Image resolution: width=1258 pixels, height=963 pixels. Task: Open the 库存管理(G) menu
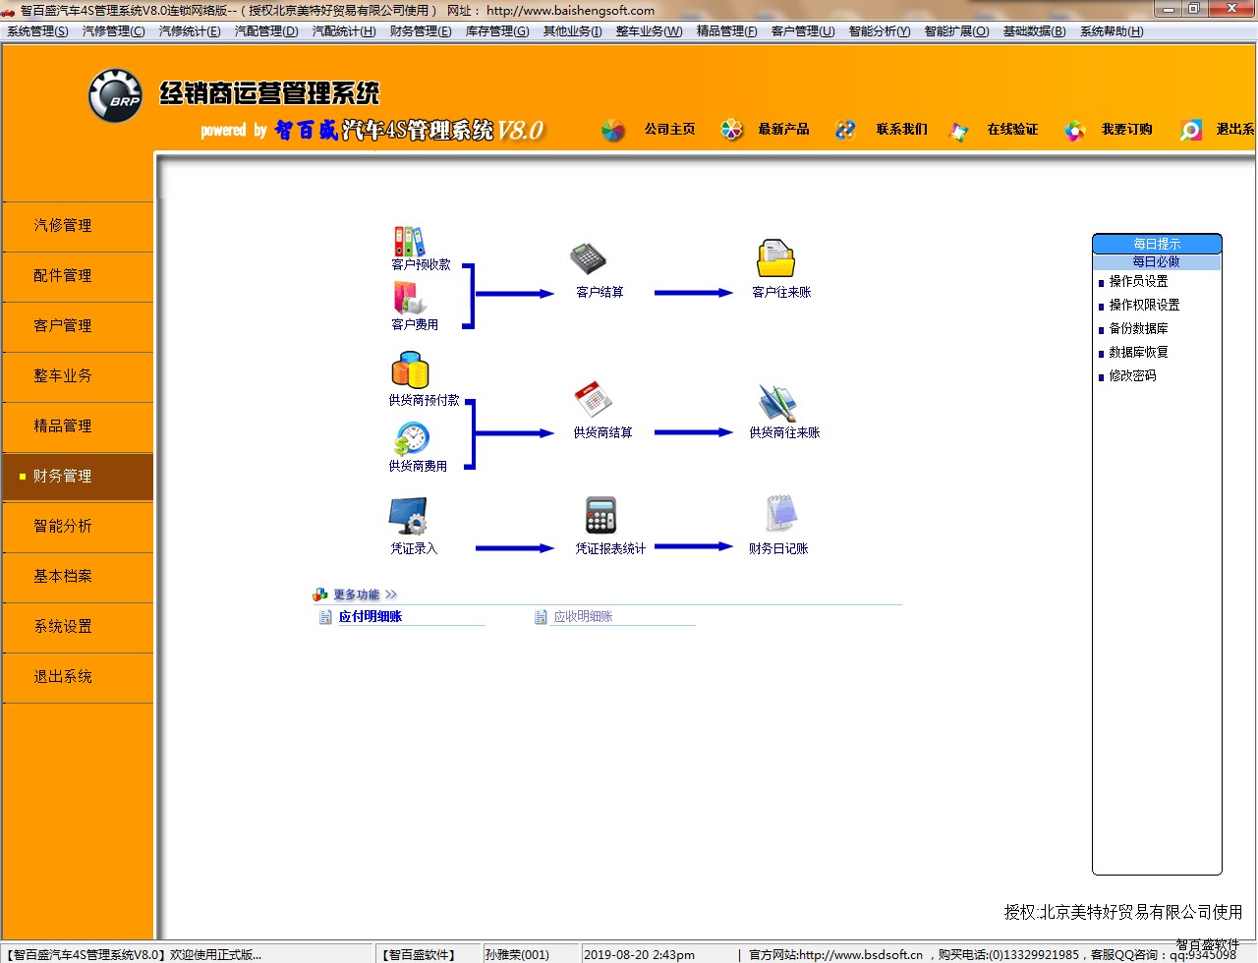[497, 31]
